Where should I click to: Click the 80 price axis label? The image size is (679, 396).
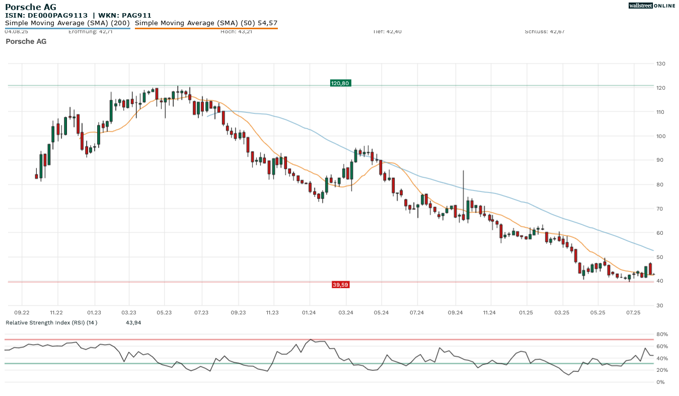[x=659, y=184]
